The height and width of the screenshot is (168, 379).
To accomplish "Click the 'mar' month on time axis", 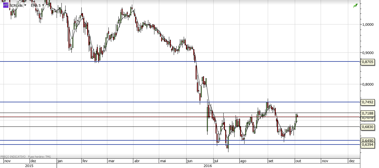I will 111,161.
